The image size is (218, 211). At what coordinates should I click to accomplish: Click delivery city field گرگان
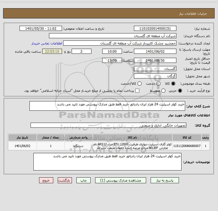(155, 76)
